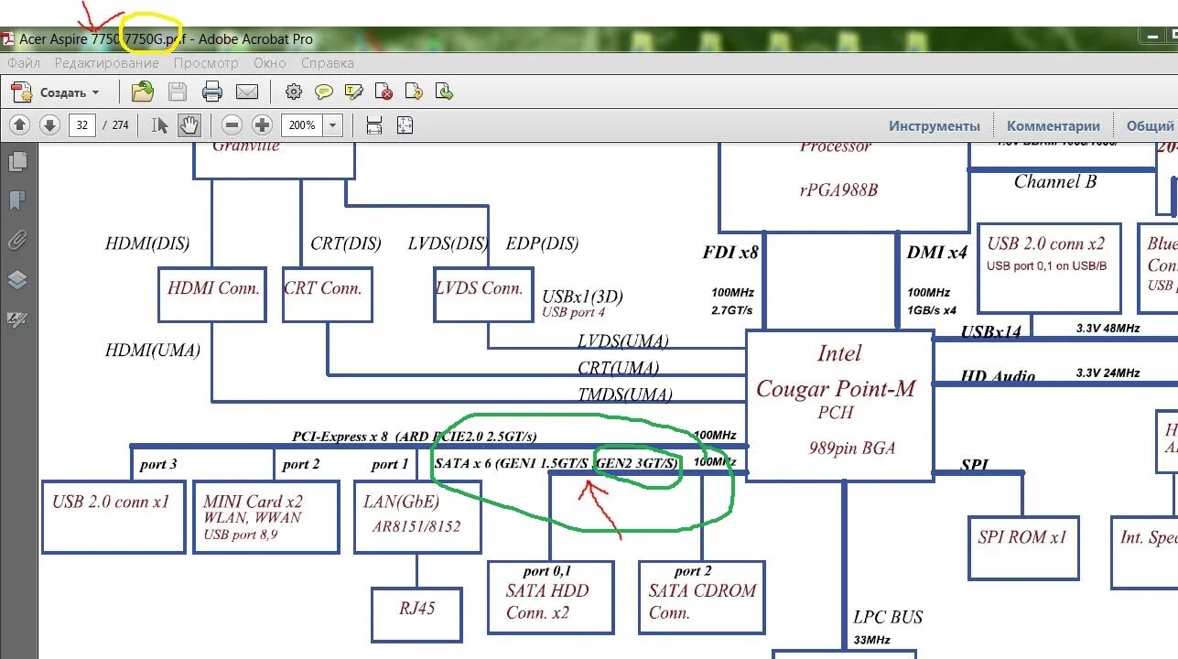Choose the Select text cursor tool

pyautogui.click(x=159, y=125)
